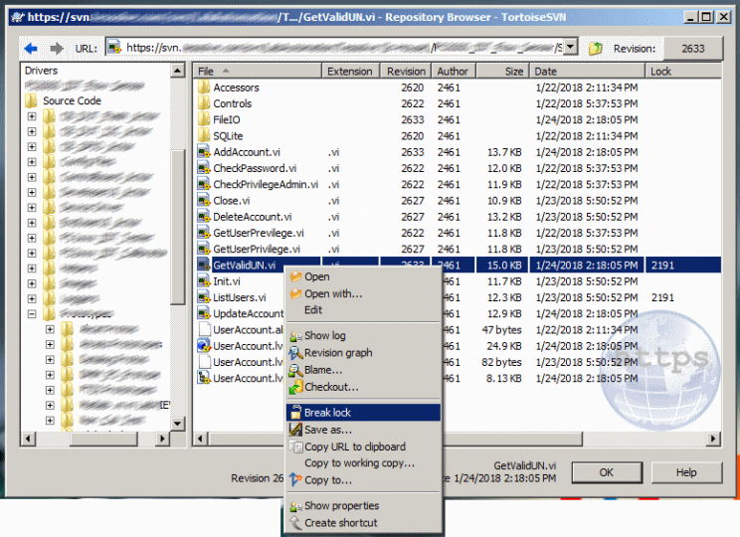Click the tree panel vertical scrollbar

178,199
